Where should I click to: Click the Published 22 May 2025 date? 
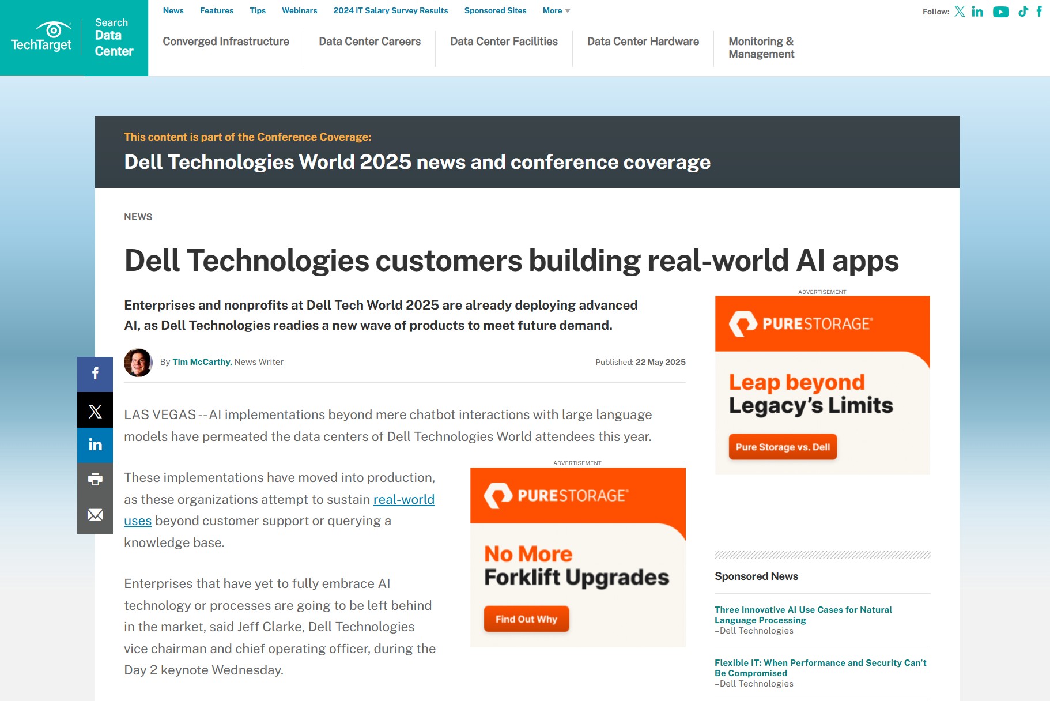click(640, 362)
